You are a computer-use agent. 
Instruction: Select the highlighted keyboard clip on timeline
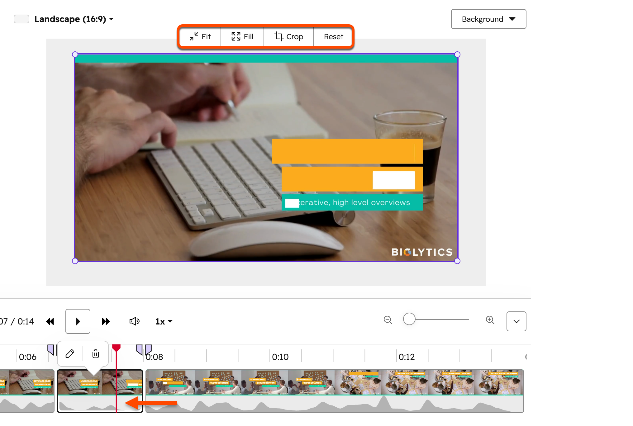[x=100, y=391]
